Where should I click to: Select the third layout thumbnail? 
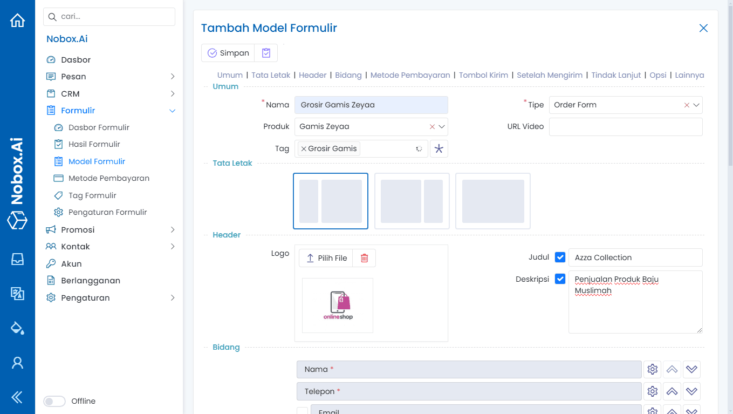click(492, 201)
